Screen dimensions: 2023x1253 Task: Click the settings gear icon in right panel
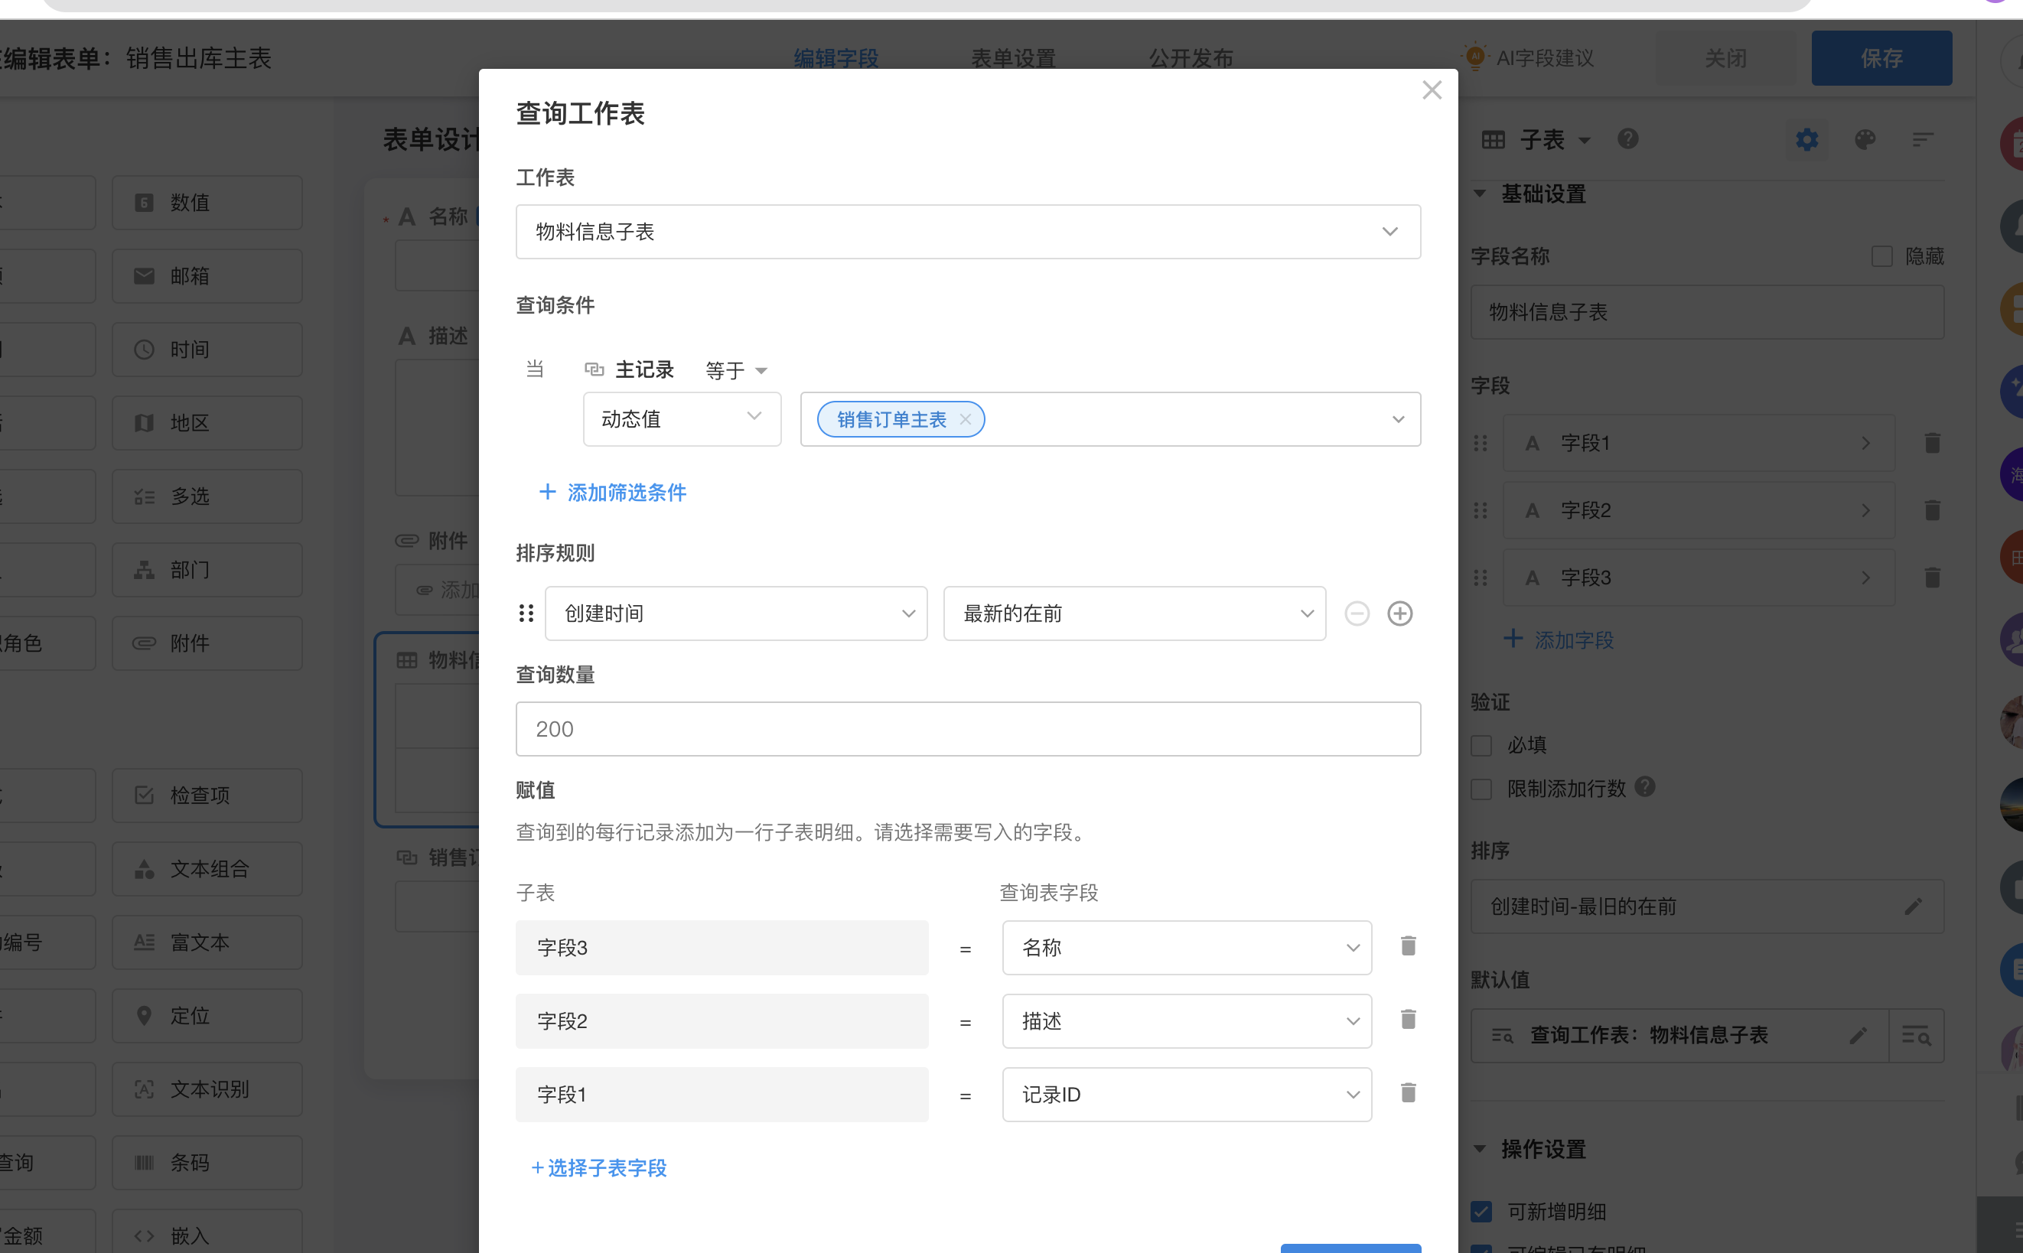coord(1806,139)
